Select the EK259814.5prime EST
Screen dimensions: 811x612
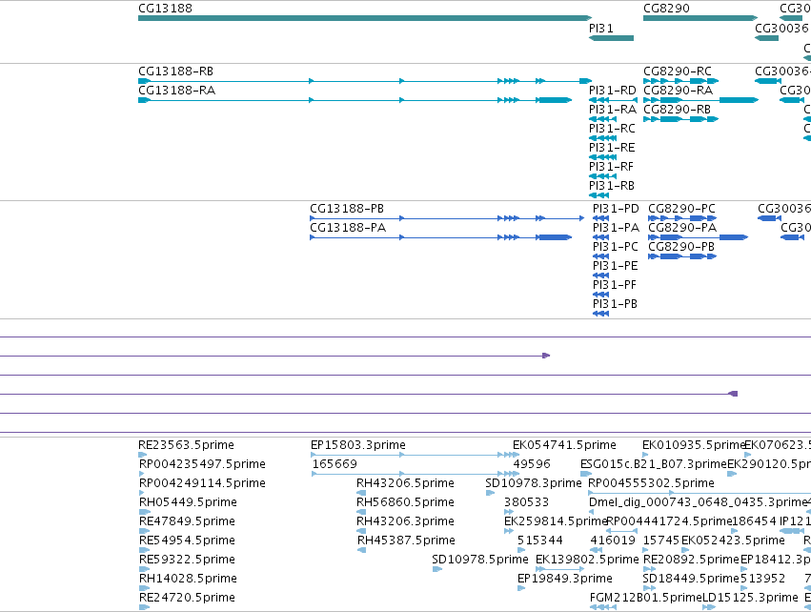509,531
